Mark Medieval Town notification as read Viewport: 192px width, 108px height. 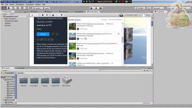tap(78, 29)
